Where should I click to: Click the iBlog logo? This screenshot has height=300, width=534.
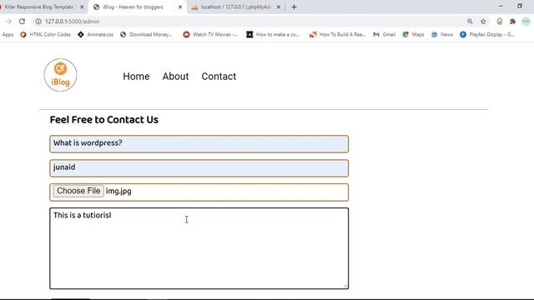point(60,75)
